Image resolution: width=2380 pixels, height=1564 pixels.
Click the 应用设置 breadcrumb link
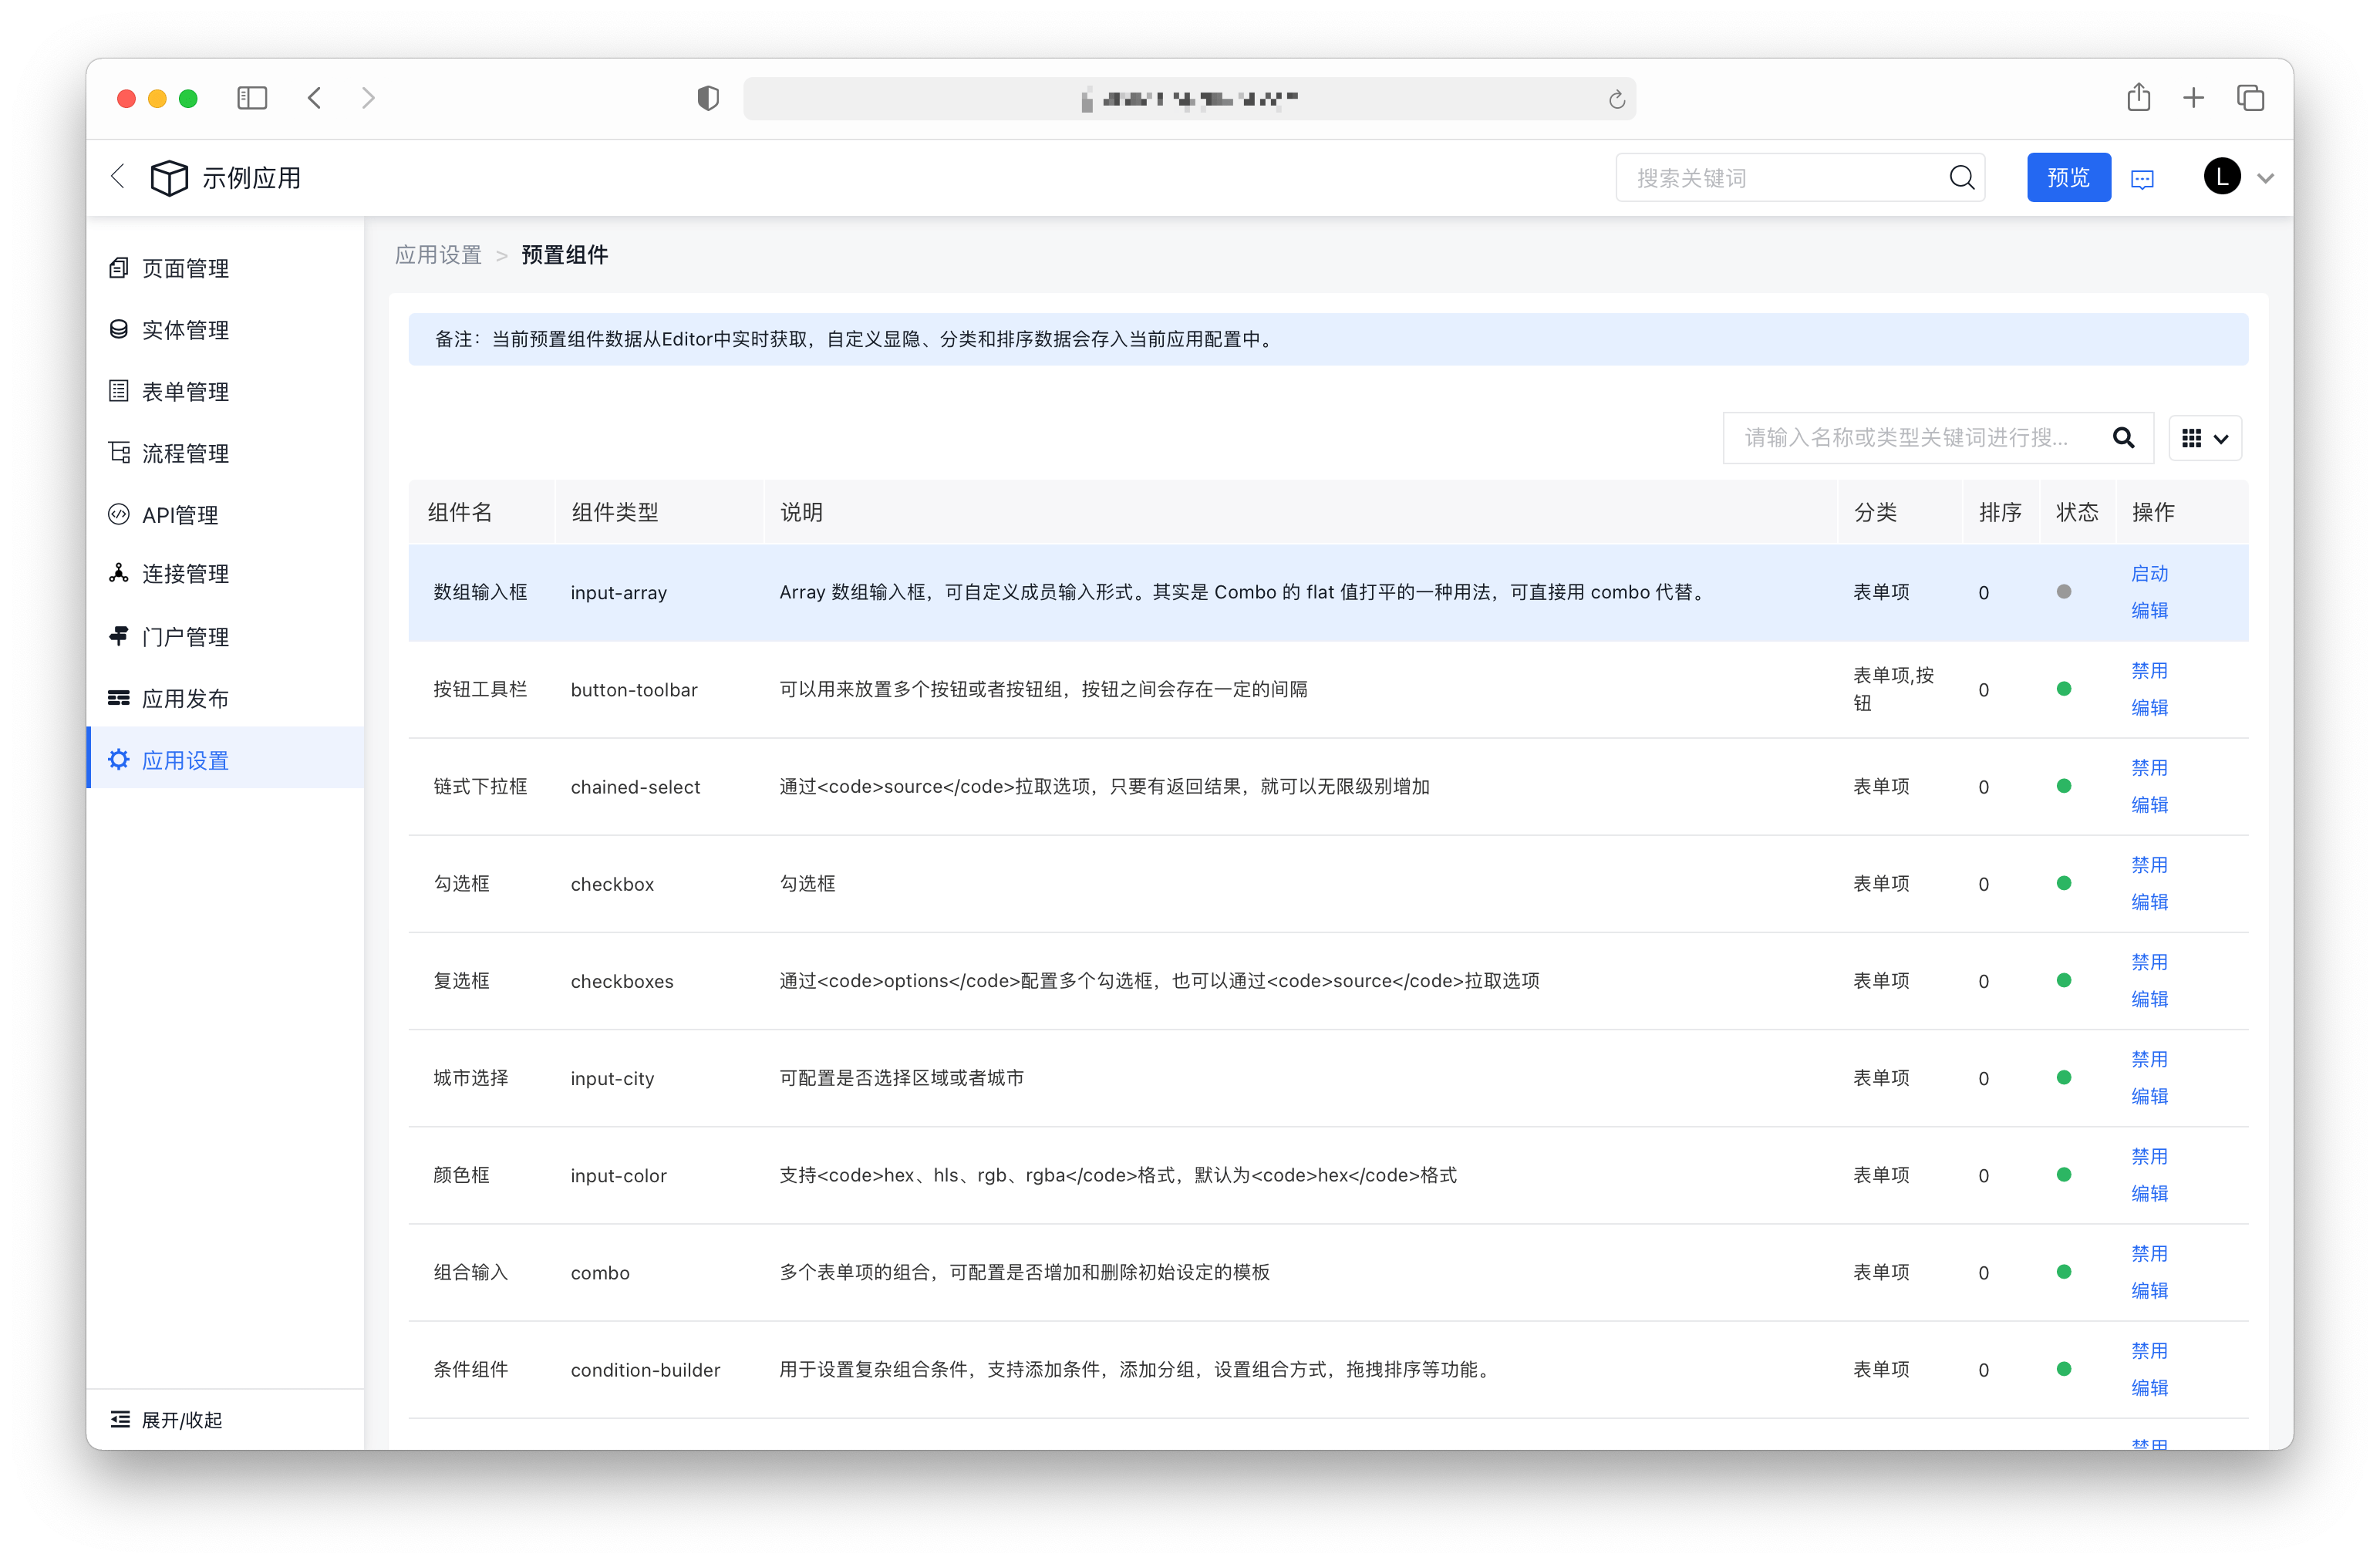click(438, 255)
